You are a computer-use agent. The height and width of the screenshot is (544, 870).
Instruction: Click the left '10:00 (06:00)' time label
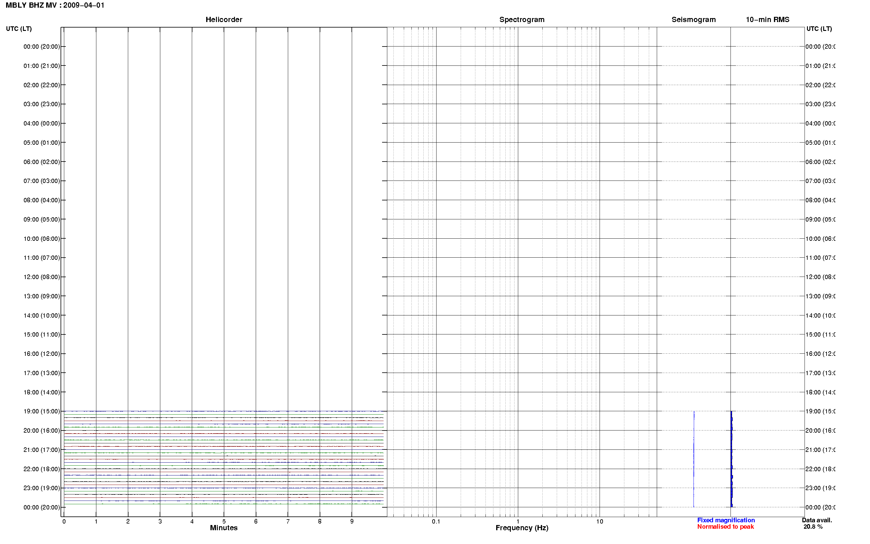click(x=42, y=239)
